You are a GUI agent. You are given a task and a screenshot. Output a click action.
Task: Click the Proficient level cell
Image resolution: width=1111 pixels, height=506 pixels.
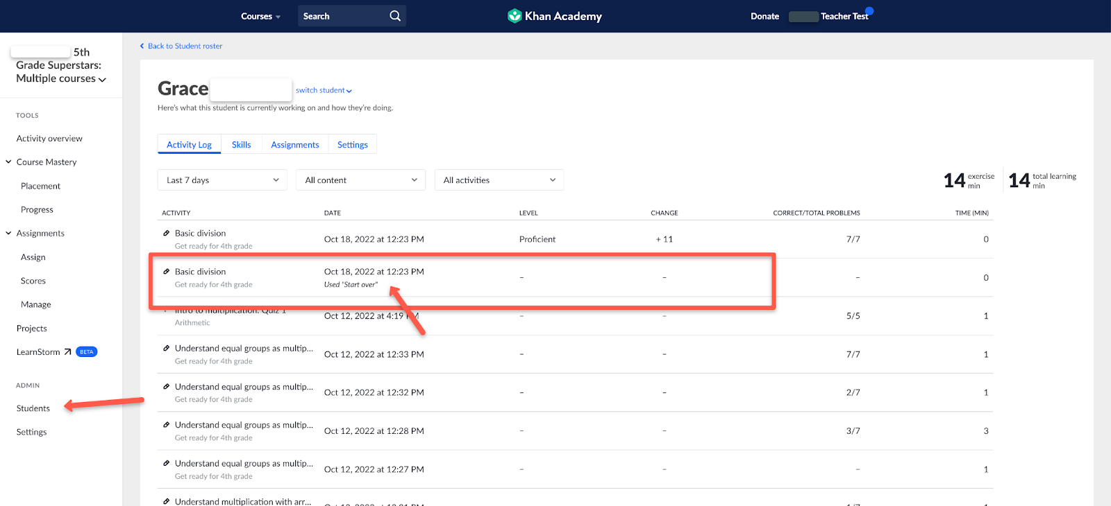(x=537, y=239)
